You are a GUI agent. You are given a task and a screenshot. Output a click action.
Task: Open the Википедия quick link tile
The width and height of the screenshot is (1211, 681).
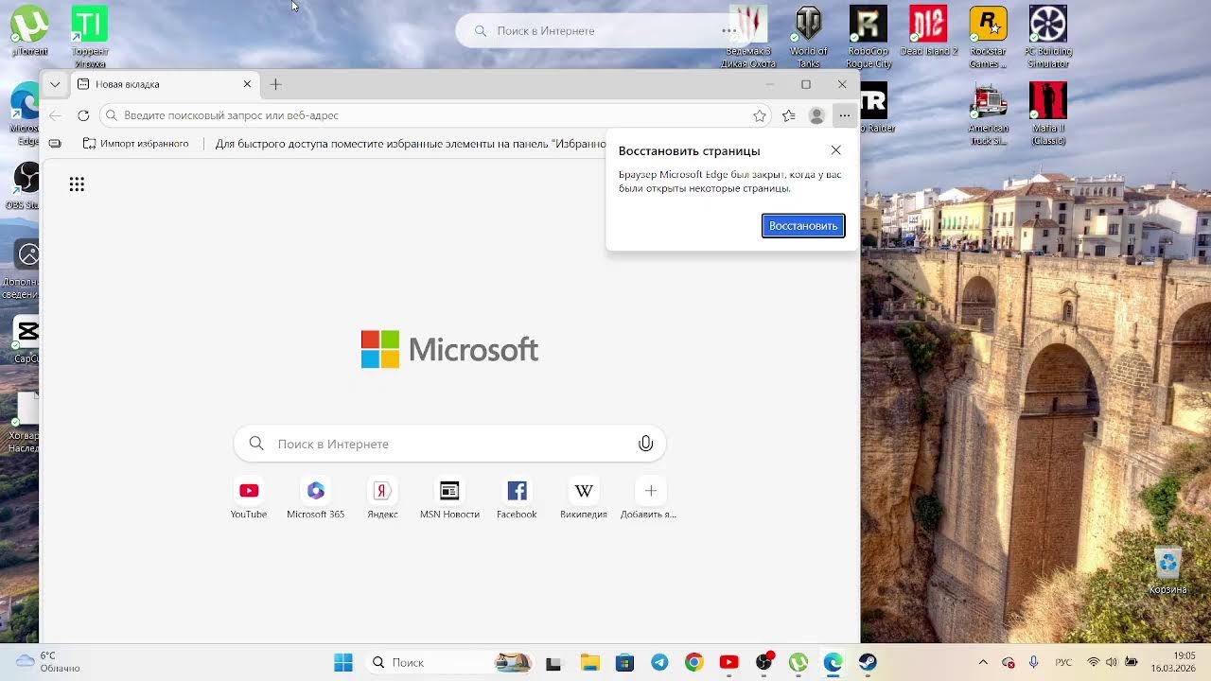coord(584,498)
